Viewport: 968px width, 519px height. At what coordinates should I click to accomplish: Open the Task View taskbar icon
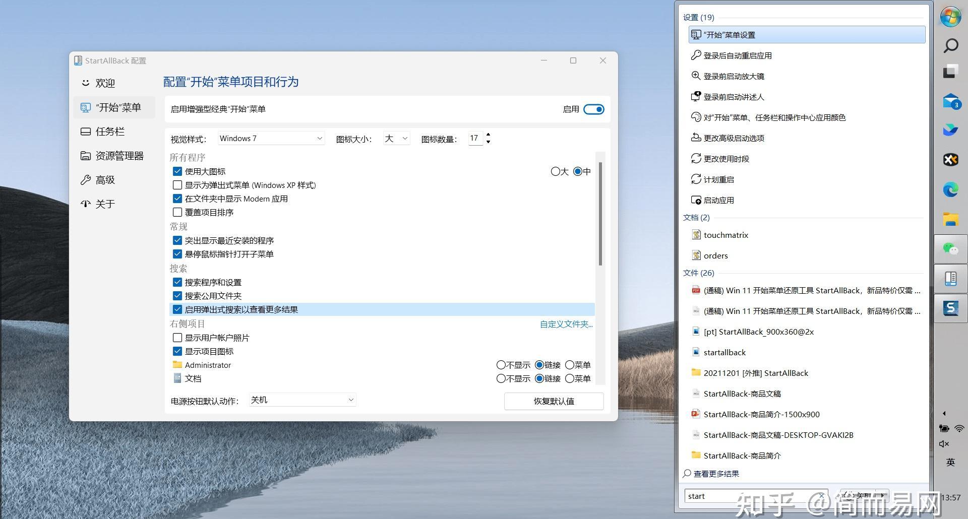[950, 72]
